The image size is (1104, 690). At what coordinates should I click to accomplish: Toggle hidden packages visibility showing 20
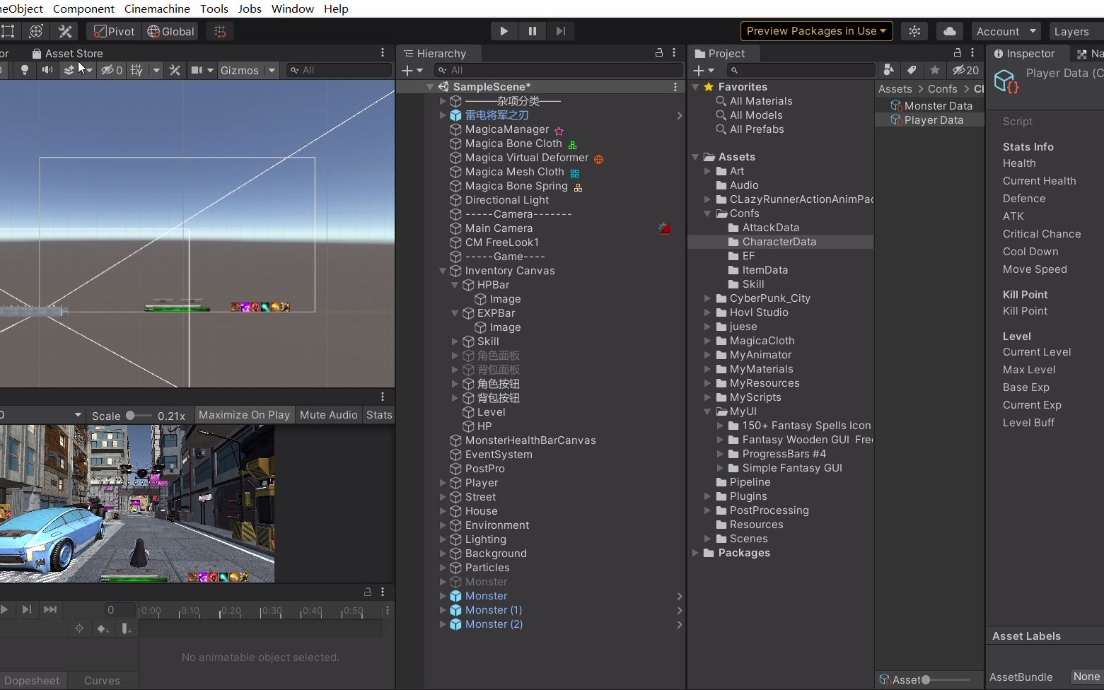click(965, 70)
